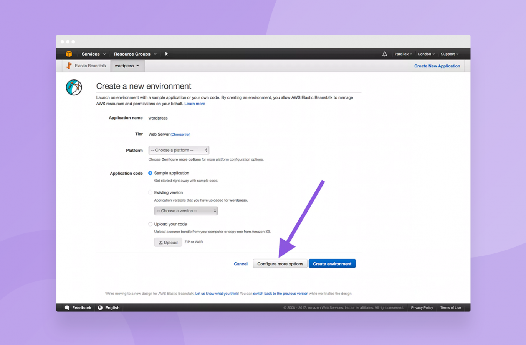Choose the Upload your code option
The height and width of the screenshot is (345, 526).
(x=150, y=224)
